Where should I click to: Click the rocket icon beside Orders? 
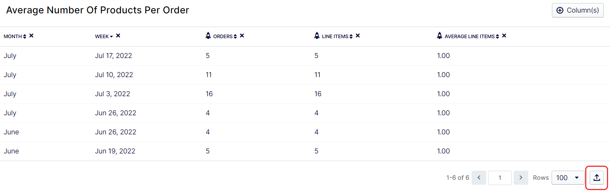[x=208, y=35]
